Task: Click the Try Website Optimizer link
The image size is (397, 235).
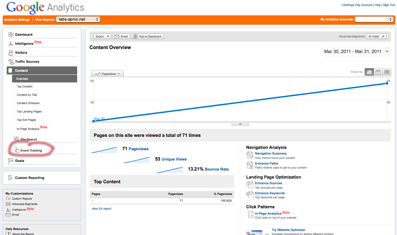Action: click(x=288, y=230)
